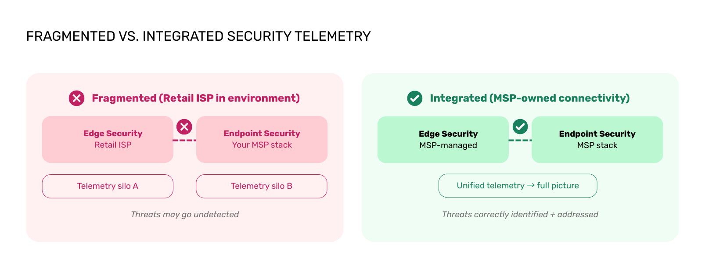Click the red X icon between the pink boxes

[184, 127]
